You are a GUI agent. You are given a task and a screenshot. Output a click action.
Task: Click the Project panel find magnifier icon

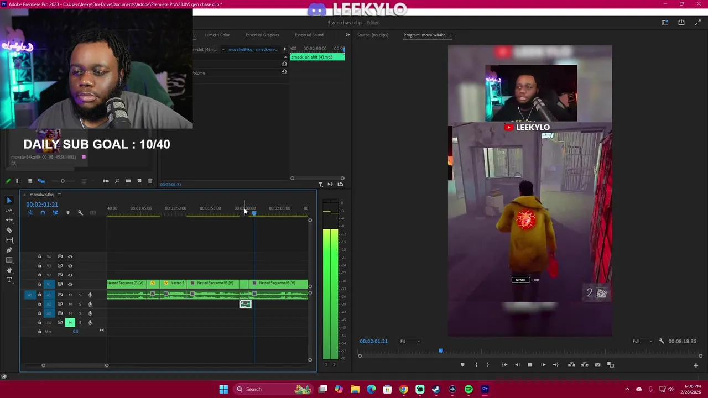(x=117, y=181)
